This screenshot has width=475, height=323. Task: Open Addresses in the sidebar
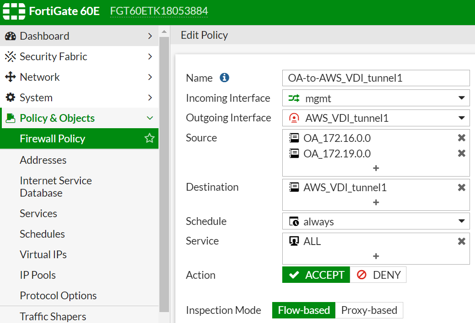(x=43, y=160)
